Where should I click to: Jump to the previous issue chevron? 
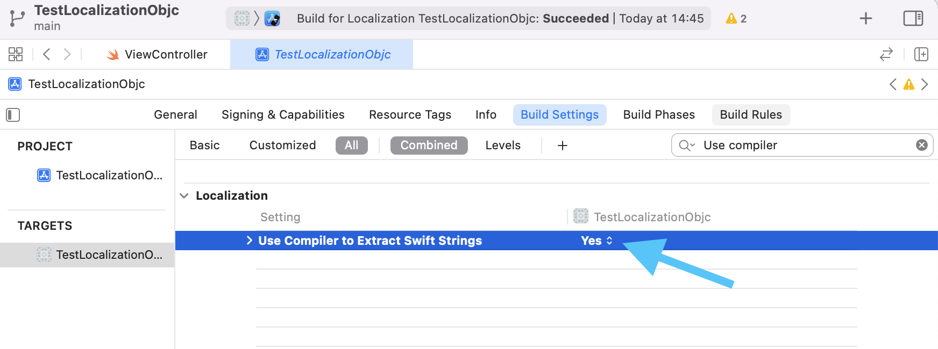pos(893,84)
